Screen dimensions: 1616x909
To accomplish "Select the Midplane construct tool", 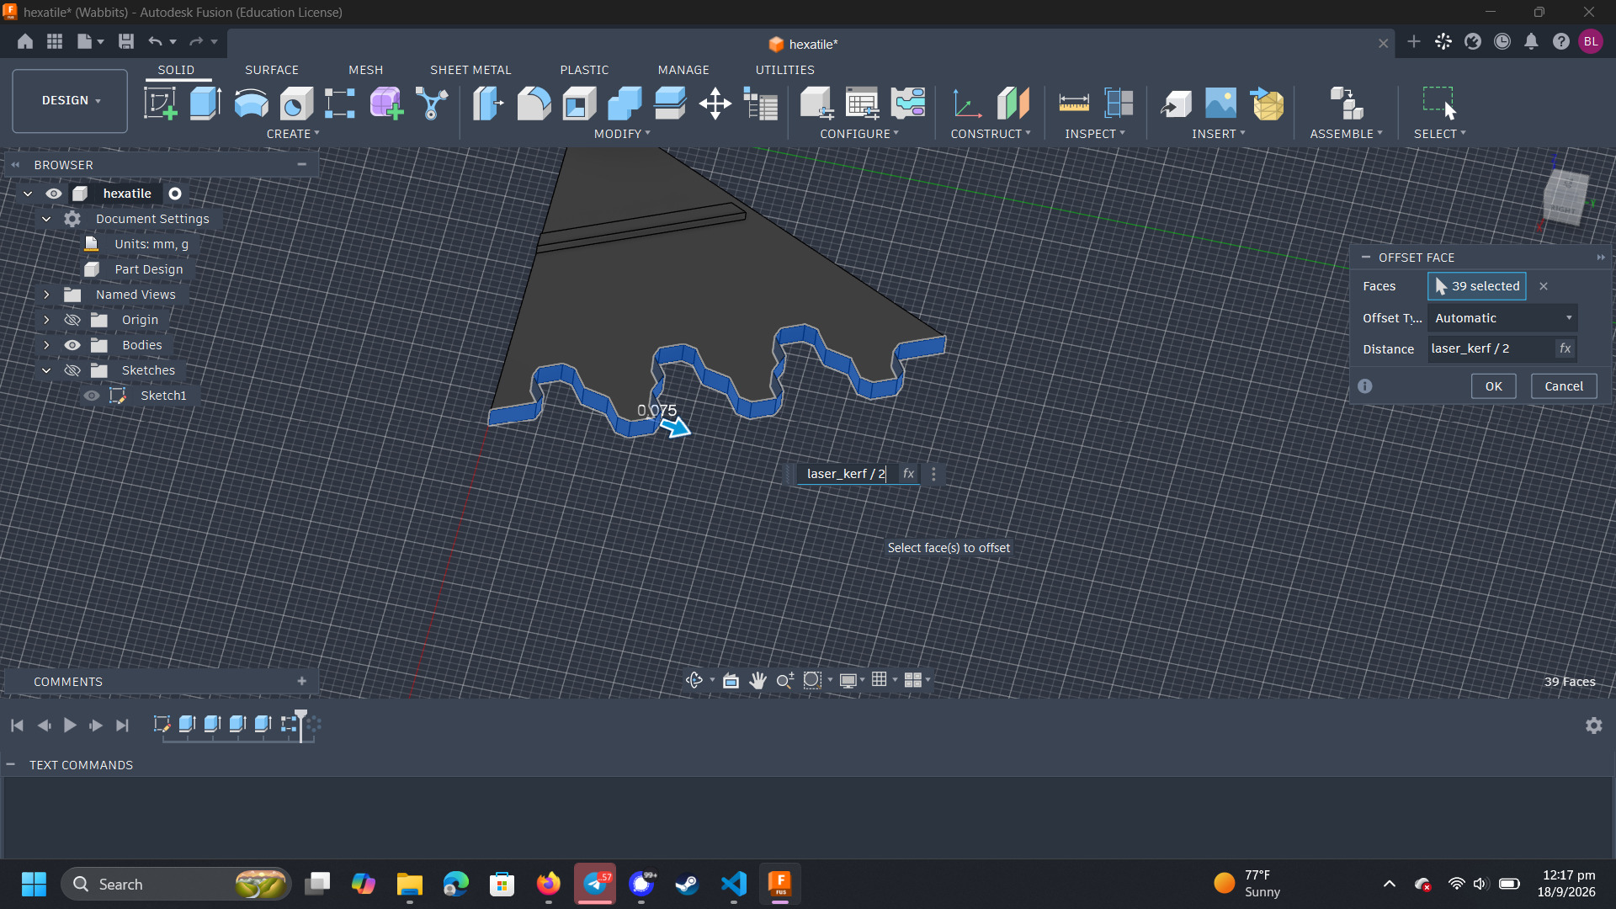I will tap(1013, 104).
